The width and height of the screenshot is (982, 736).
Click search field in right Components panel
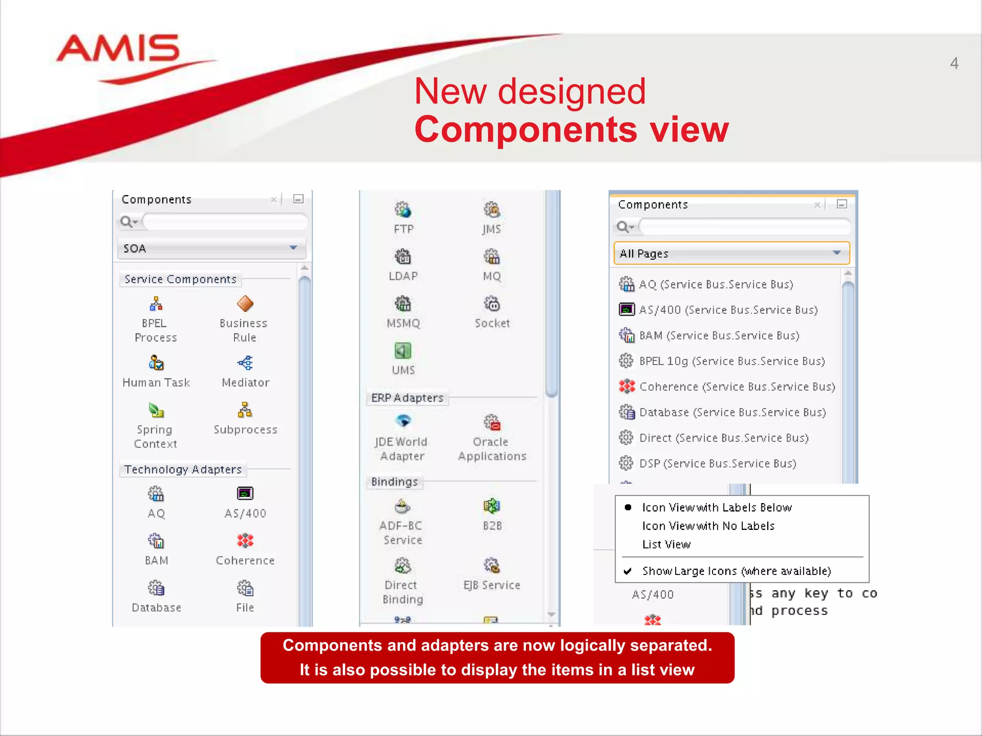point(745,227)
